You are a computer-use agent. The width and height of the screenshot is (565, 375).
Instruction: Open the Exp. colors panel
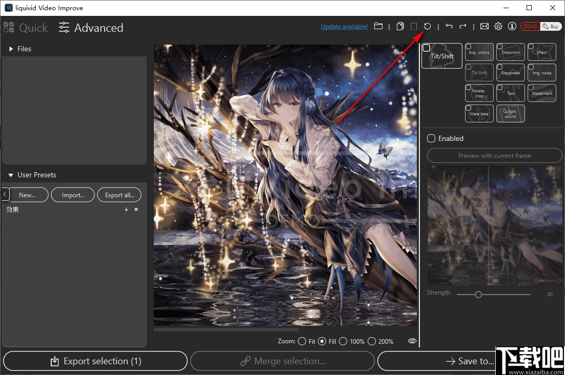tap(479, 52)
